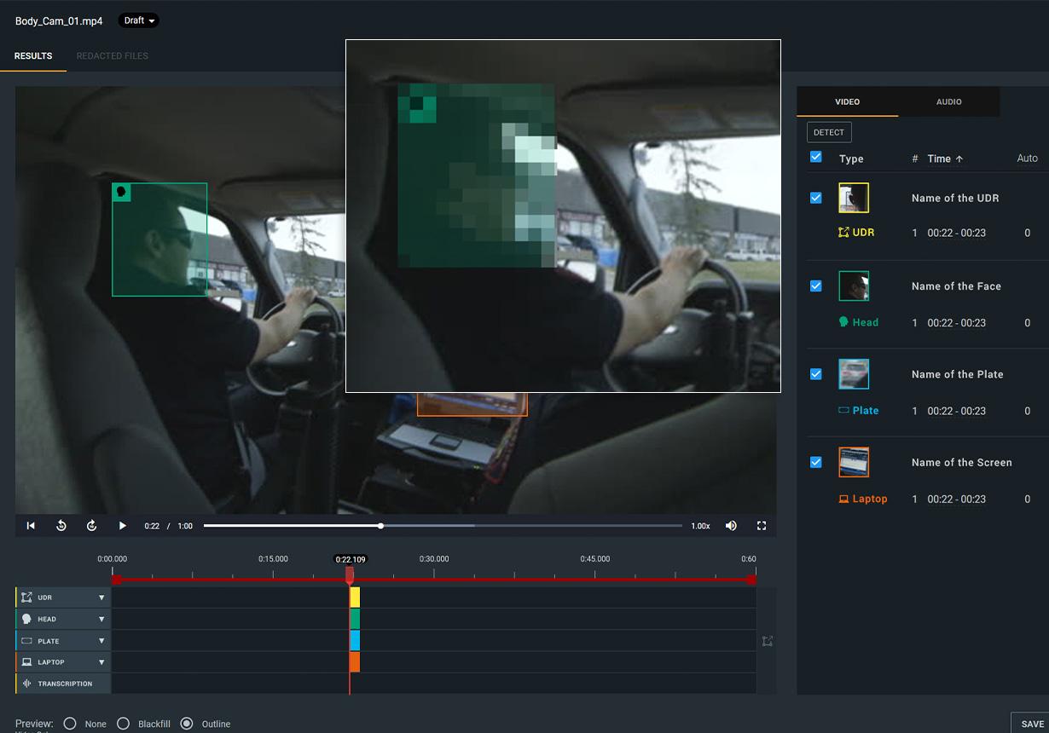Click the Save button

click(1032, 724)
